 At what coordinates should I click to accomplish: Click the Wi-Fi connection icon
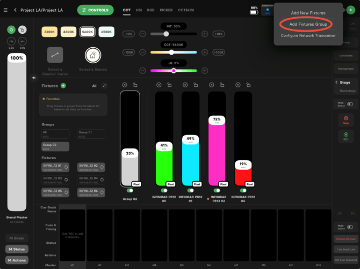[x=268, y=11]
